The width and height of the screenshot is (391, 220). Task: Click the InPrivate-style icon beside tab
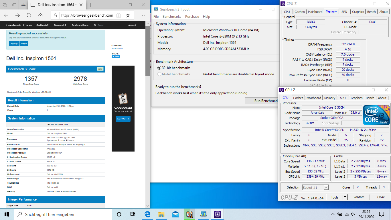click(23, 5)
